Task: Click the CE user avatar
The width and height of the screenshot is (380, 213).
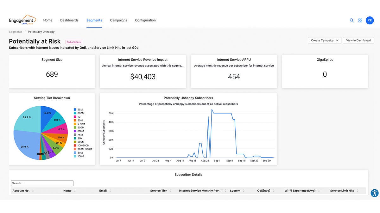Action: [x=370, y=20]
